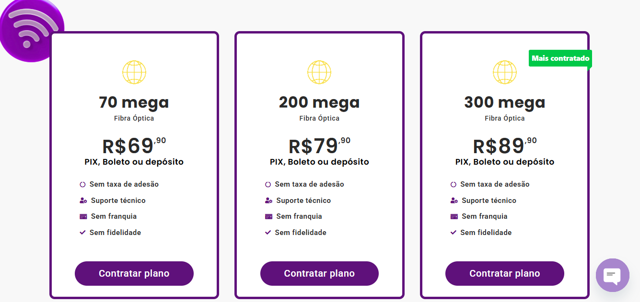Viewport: 640px width, 302px height.
Task: Click the globe icon on 200 mega plan
Action: (319, 72)
